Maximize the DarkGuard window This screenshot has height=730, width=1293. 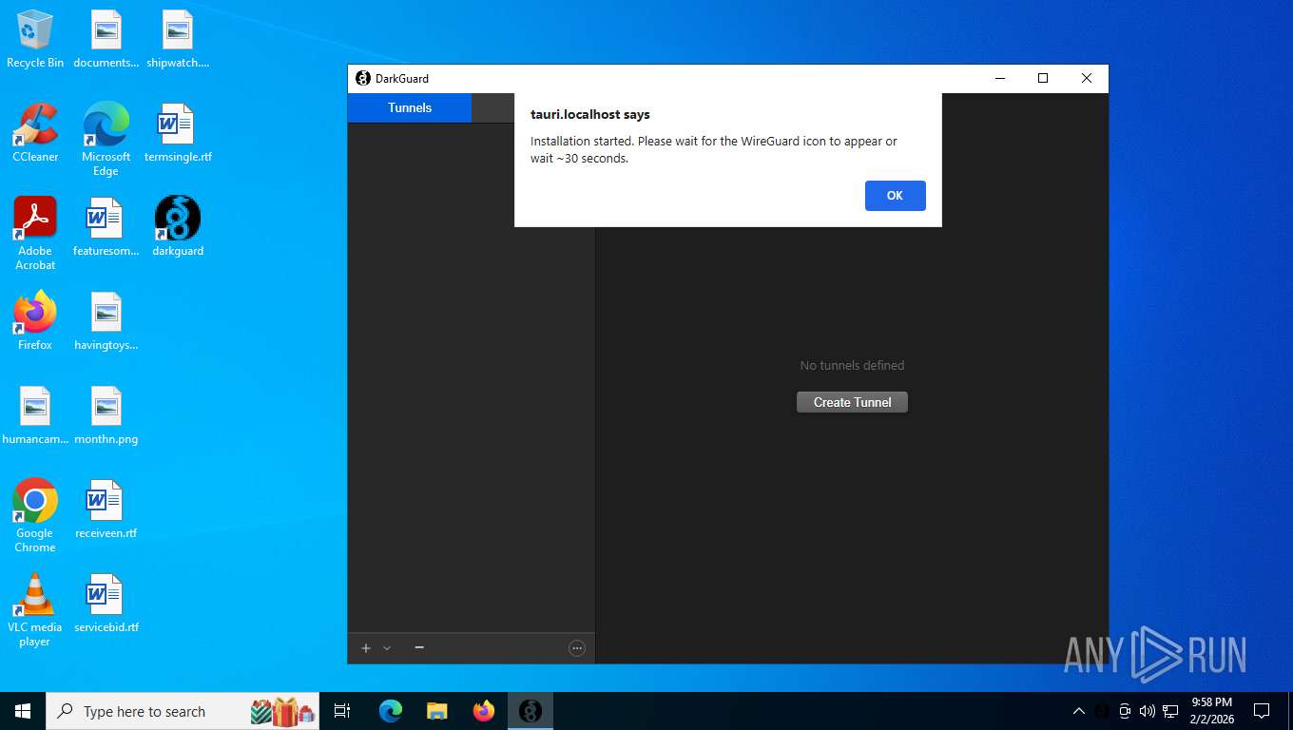click(x=1043, y=78)
